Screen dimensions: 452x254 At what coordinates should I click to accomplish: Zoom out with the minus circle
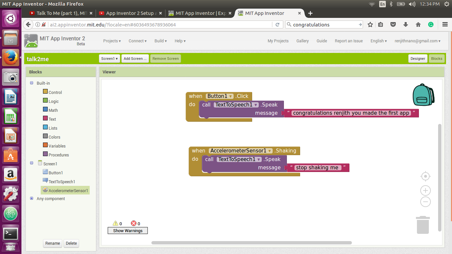pyautogui.click(x=425, y=202)
